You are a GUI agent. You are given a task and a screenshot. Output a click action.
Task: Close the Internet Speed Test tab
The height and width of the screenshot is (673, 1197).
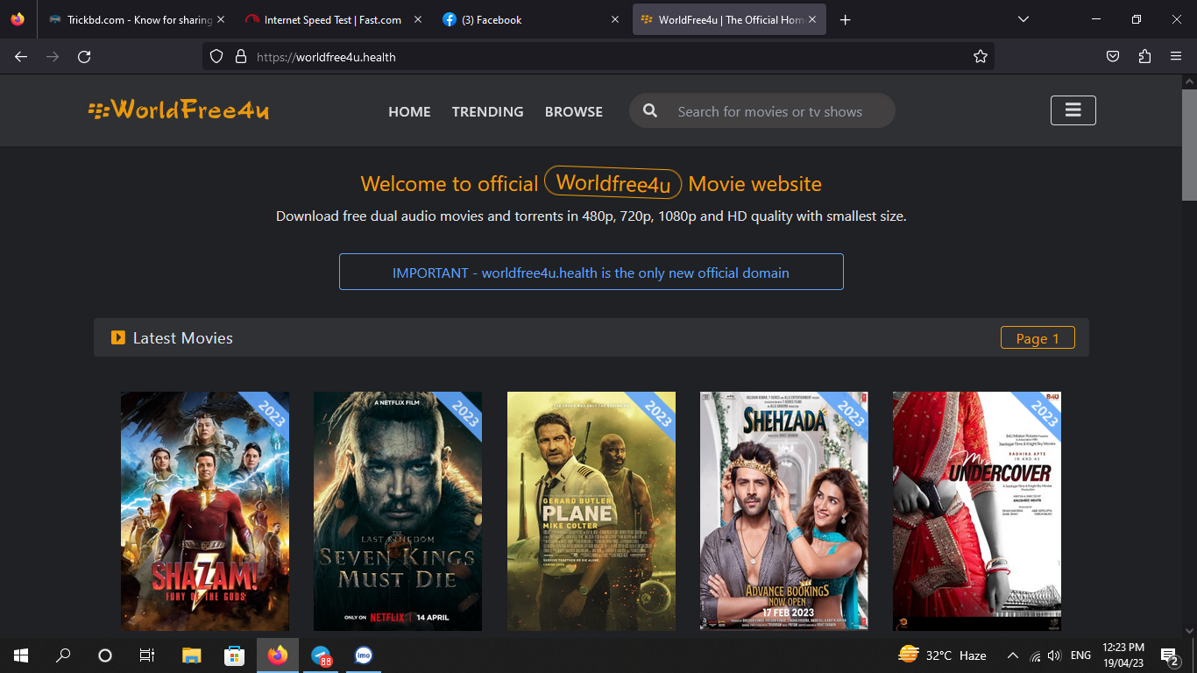[417, 19]
